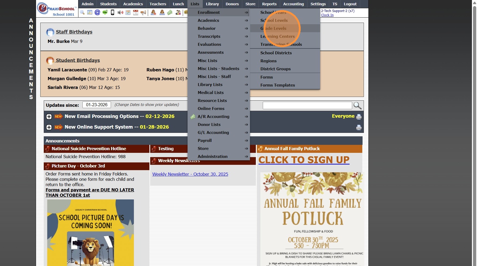Click the Student Birthdays cake icon
This screenshot has width=477, height=266.
(50, 61)
